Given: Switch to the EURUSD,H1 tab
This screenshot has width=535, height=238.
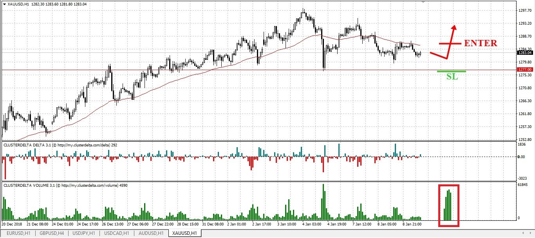Looking at the screenshot, I should (18, 233).
